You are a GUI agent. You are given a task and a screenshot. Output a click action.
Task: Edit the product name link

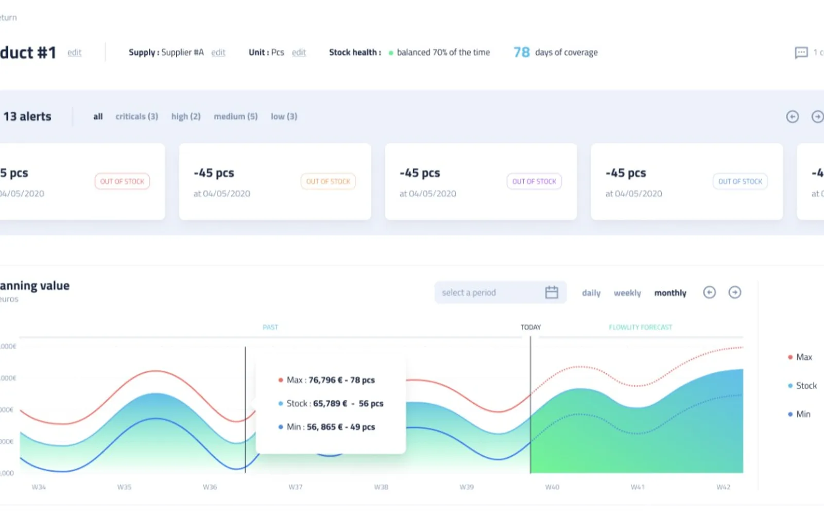75,53
